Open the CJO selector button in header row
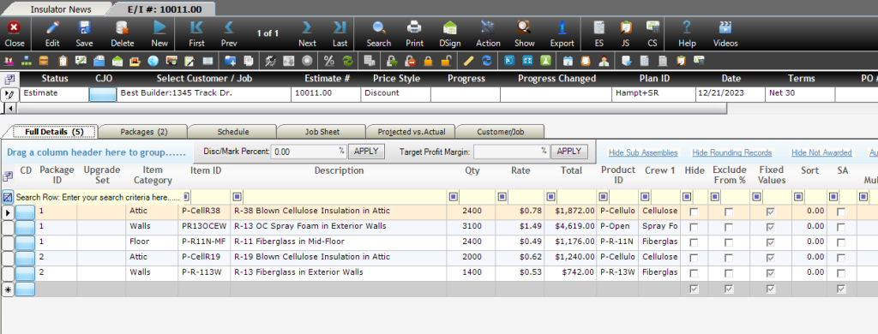Image resolution: width=878 pixels, height=334 pixels. click(103, 94)
